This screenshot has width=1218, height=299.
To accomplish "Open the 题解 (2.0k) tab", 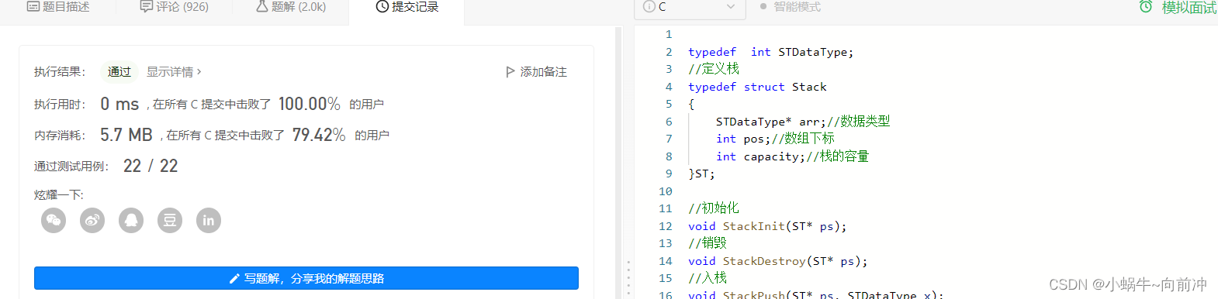I will pyautogui.click(x=291, y=7).
